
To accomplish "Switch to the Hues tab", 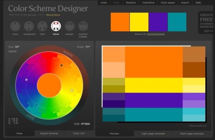I will click(19, 133).
